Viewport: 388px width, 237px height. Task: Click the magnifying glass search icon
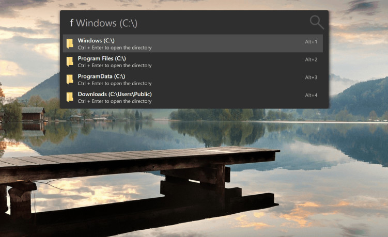(x=317, y=22)
